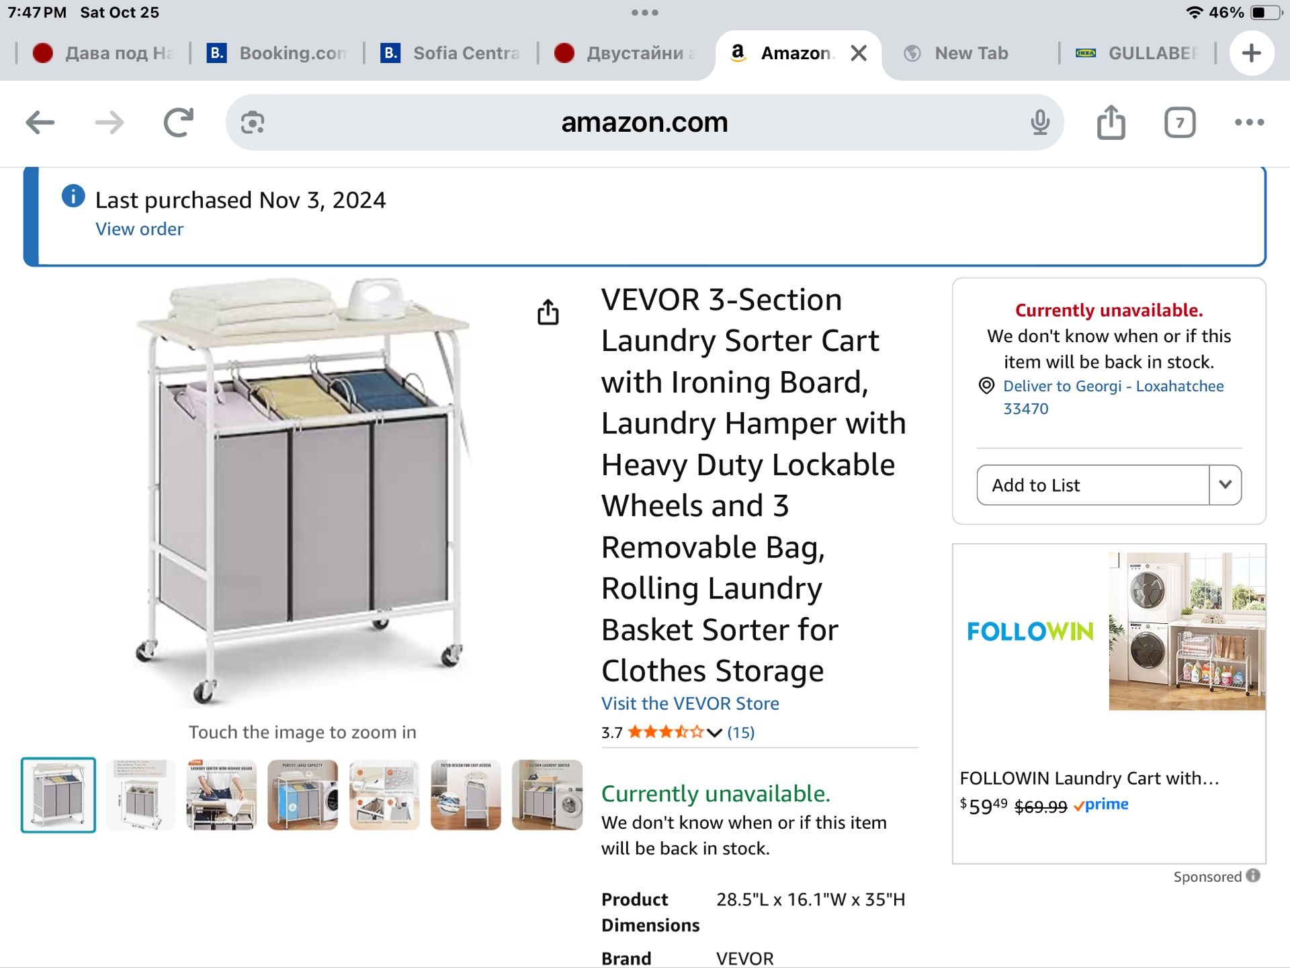Open the Safari share sheet
Viewport: 1290px width, 968px height.
tap(1112, 123)
